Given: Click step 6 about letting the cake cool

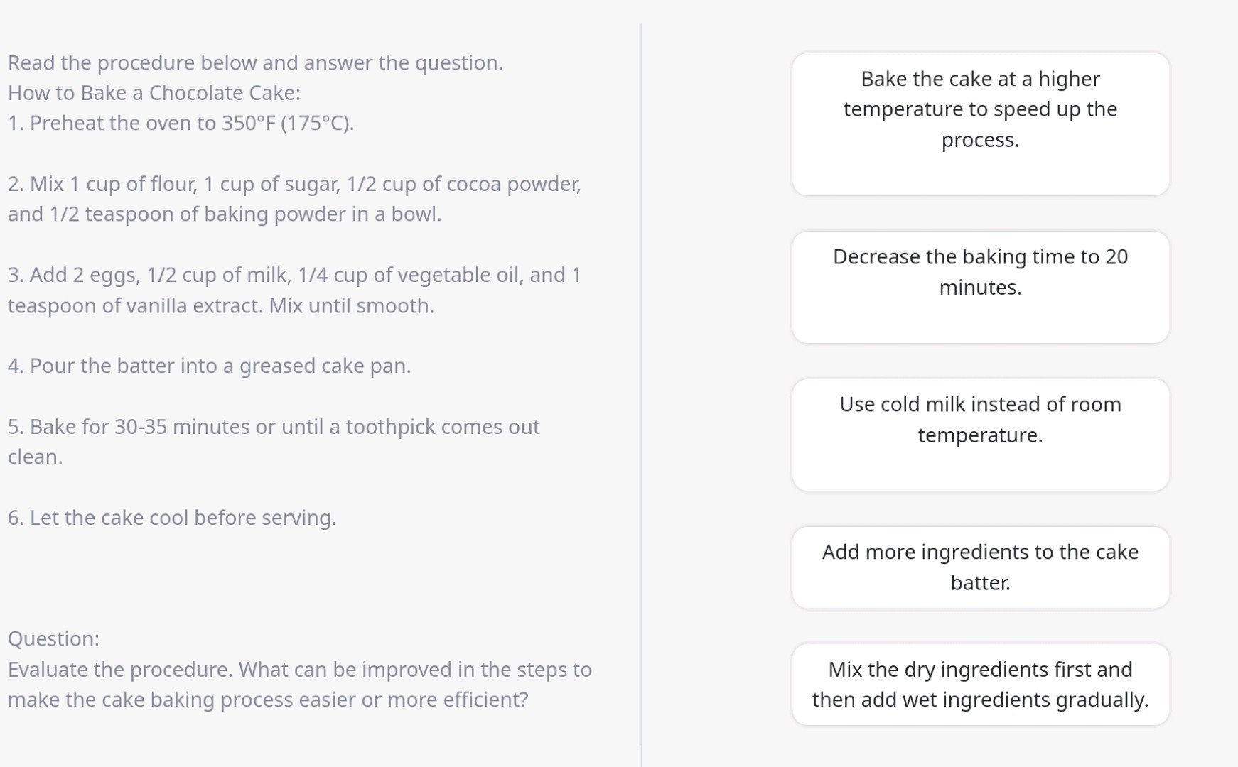Looking at the screenshot, I should click(171, 518).
